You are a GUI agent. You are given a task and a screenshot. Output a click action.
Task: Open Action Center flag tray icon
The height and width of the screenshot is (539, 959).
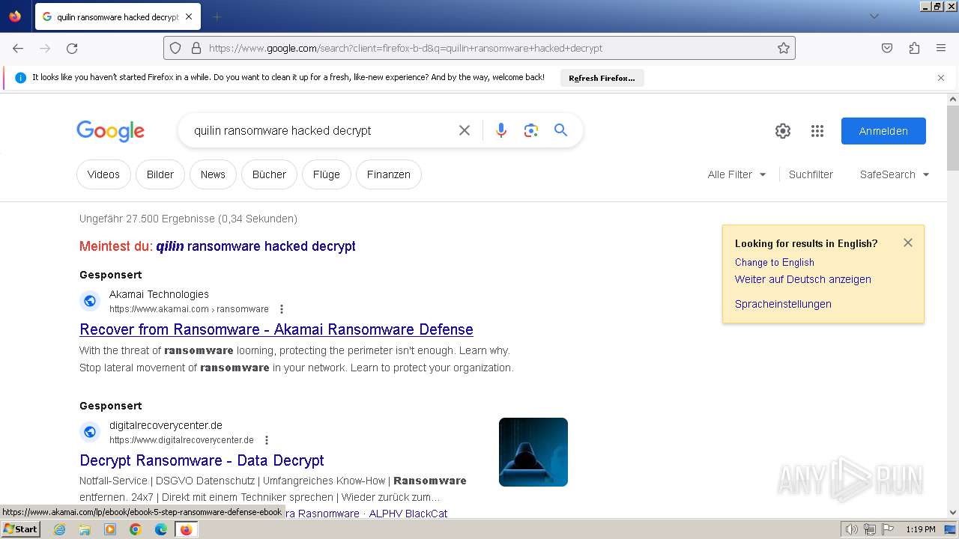(x=889, y=529)
